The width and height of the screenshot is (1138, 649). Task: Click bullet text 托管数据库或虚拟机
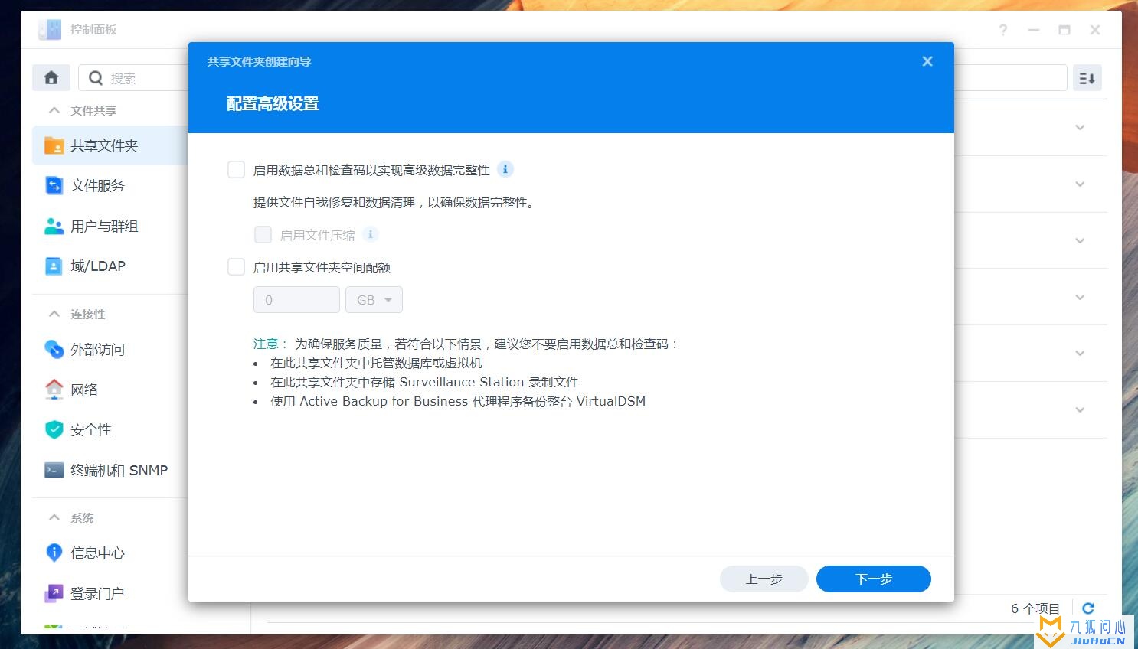tap(376, 363)
